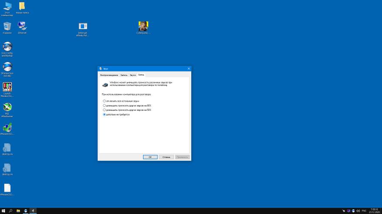This screenshot has height=214, width=382.
Task: Select reduce other sounds by 80% option
Action: coord(105,105)
